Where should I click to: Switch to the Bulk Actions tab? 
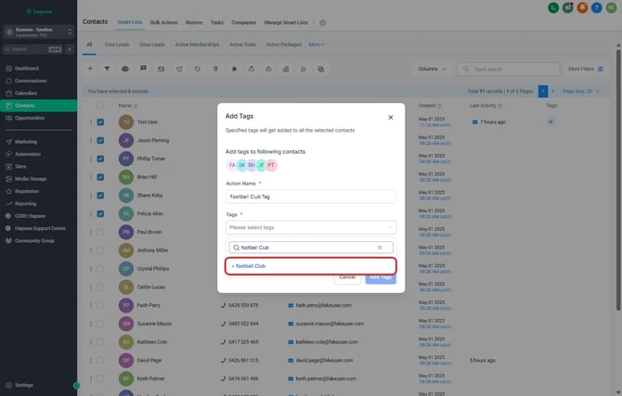[x=163, y=20]
